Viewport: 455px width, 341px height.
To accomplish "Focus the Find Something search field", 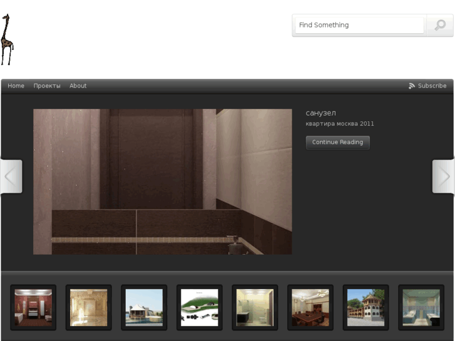I will 359,25.
